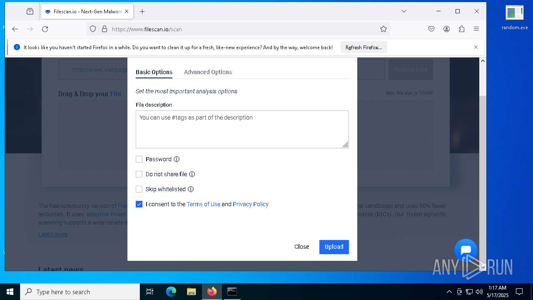Launch Microsoft Edge from taskbar
Screen dimensions: 533x300
[x=171, y=292]
